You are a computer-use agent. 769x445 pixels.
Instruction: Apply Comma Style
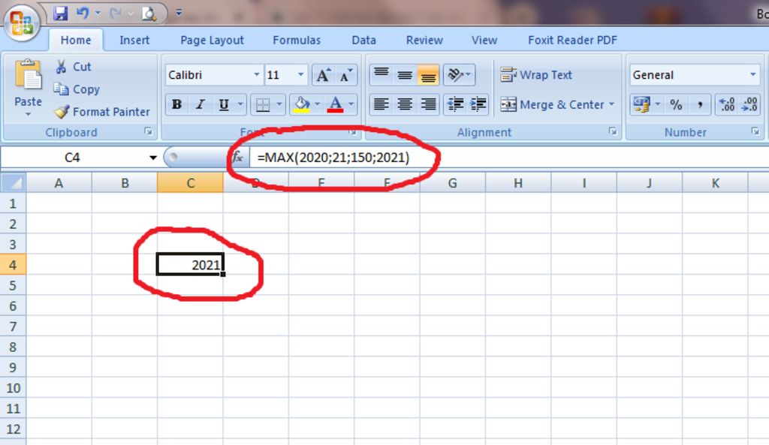pos(700,104)
